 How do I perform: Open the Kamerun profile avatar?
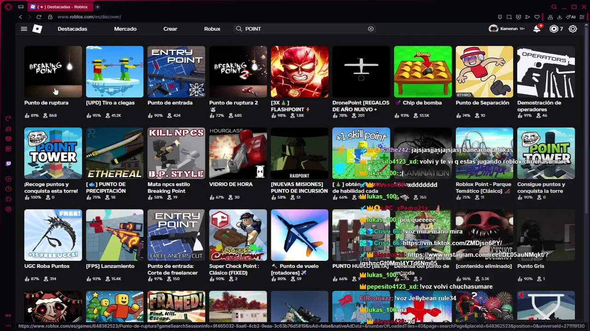[x=494, y=29]
